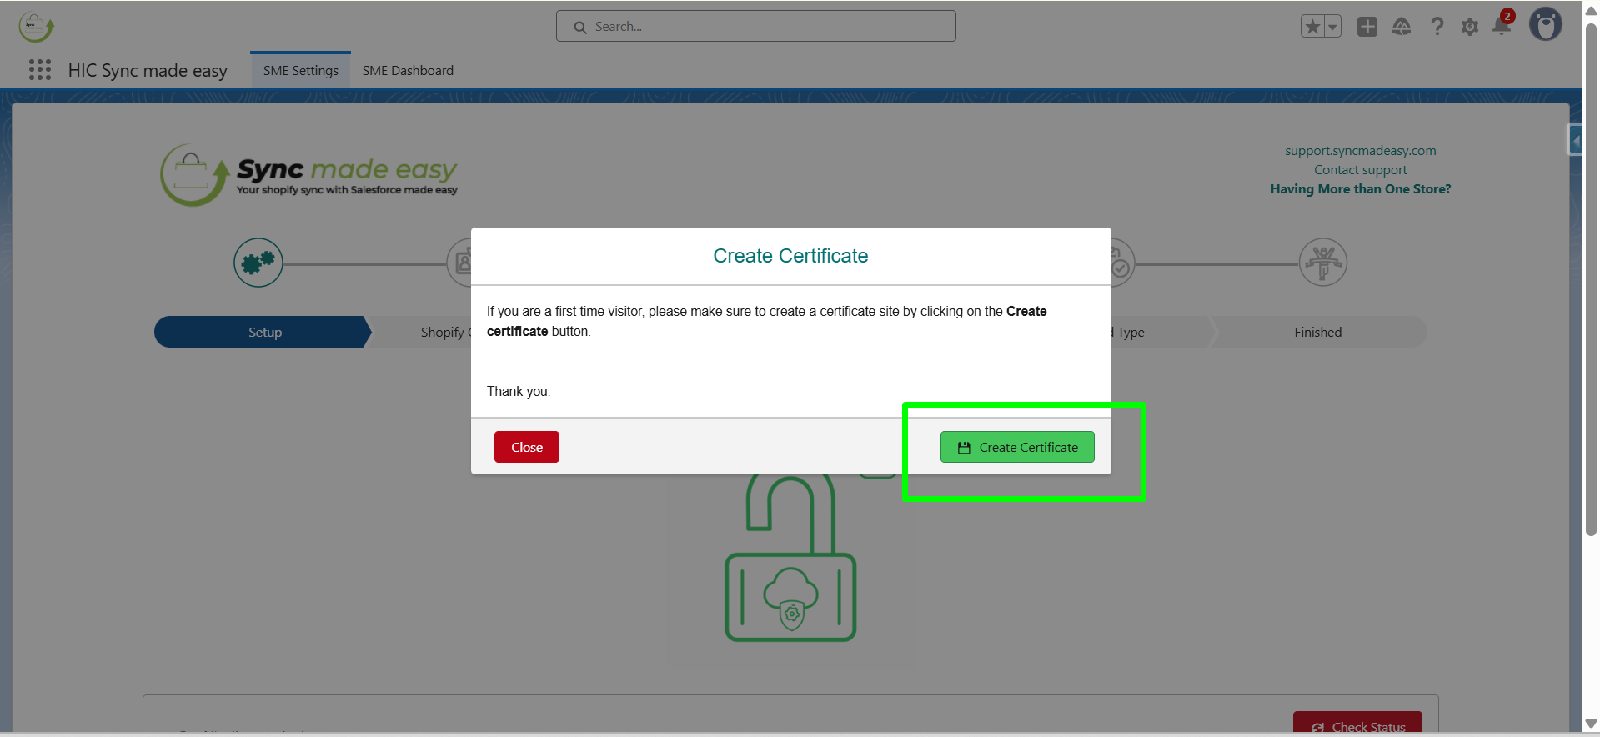Open the Trailhead guidance icon
Viewport: 1600px width, 737px height.
[x=1402, y=27]
